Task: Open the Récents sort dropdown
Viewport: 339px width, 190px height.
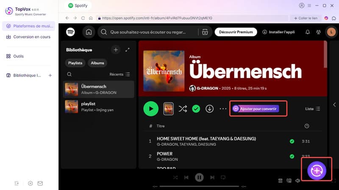Action: click(x=119, y=74)
